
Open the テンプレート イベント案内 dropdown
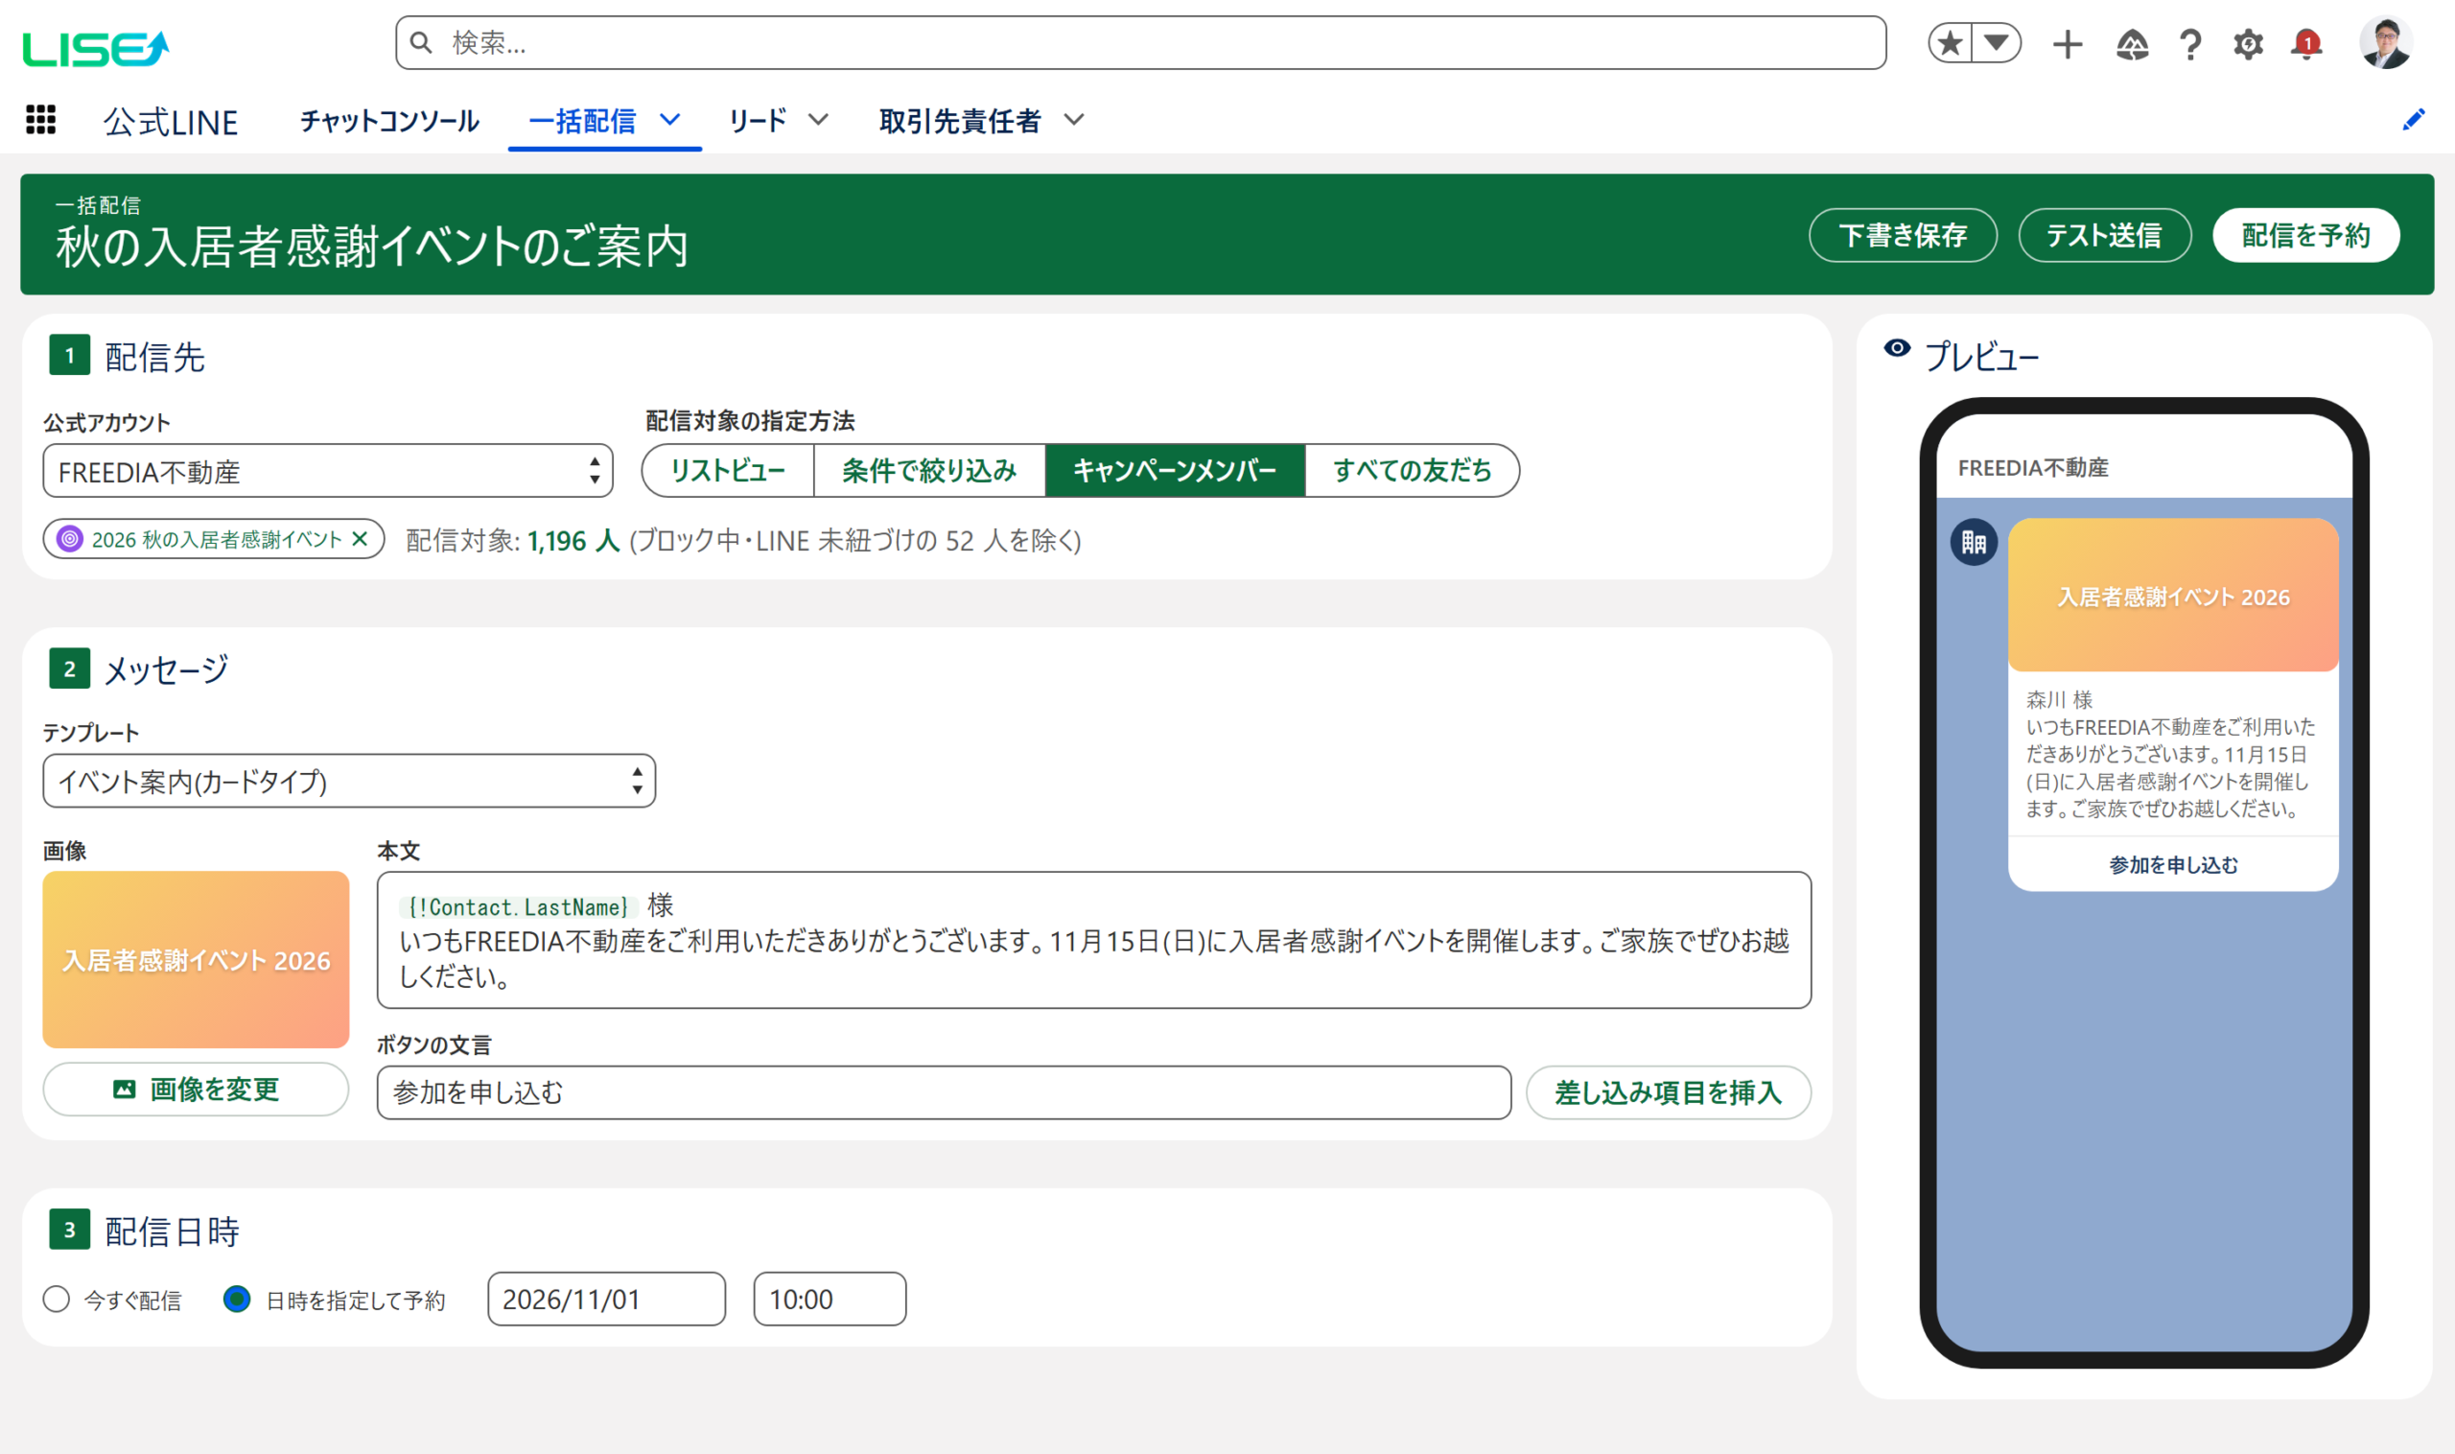coord(349,781)
